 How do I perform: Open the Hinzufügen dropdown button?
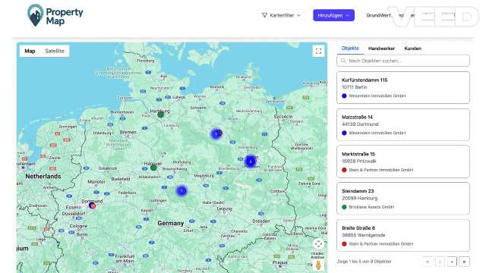pyautogui.click(x=333, y=15)
